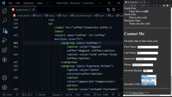Screen dimensions: 172x97
Task: Click the Password input field
Action: pyautogui.click(x=146, y=59)
